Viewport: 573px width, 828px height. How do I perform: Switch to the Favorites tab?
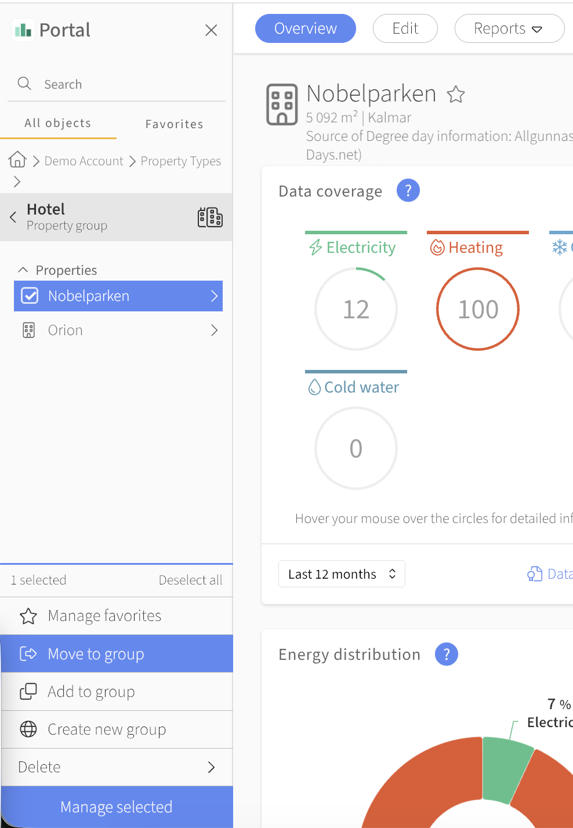tap(174, 124)
